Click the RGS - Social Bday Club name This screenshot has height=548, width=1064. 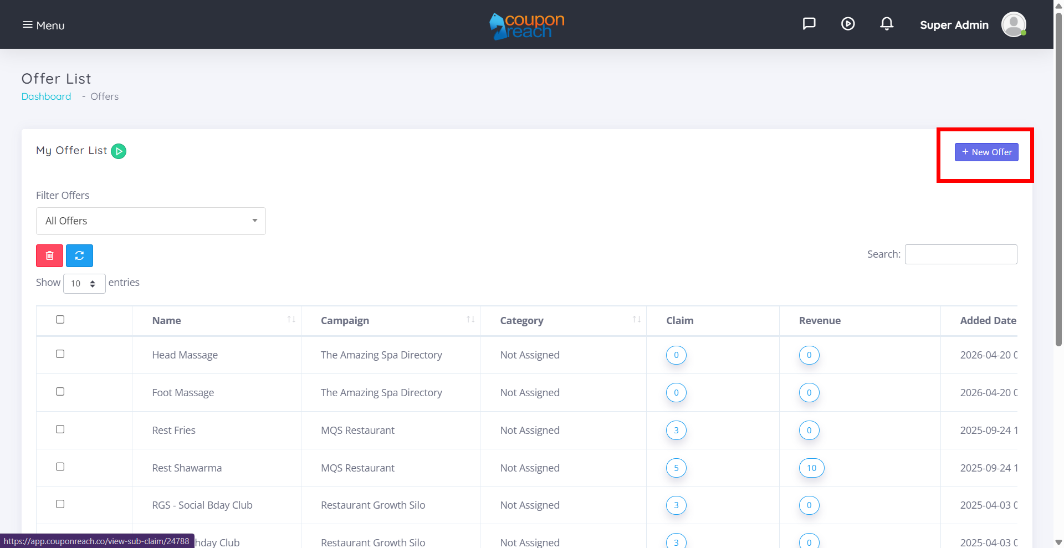(202, 505)
